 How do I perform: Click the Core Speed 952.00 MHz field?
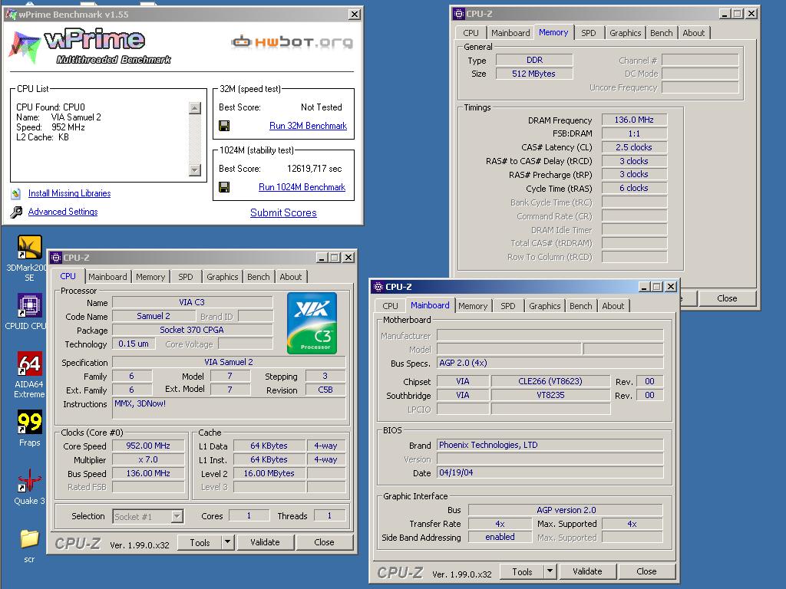[148, 446]
